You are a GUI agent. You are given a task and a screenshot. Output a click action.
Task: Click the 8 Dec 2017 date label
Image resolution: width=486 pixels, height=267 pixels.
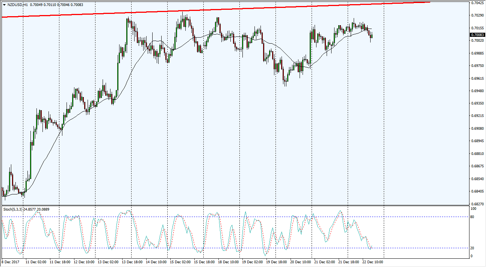click(x=11, y=262)
